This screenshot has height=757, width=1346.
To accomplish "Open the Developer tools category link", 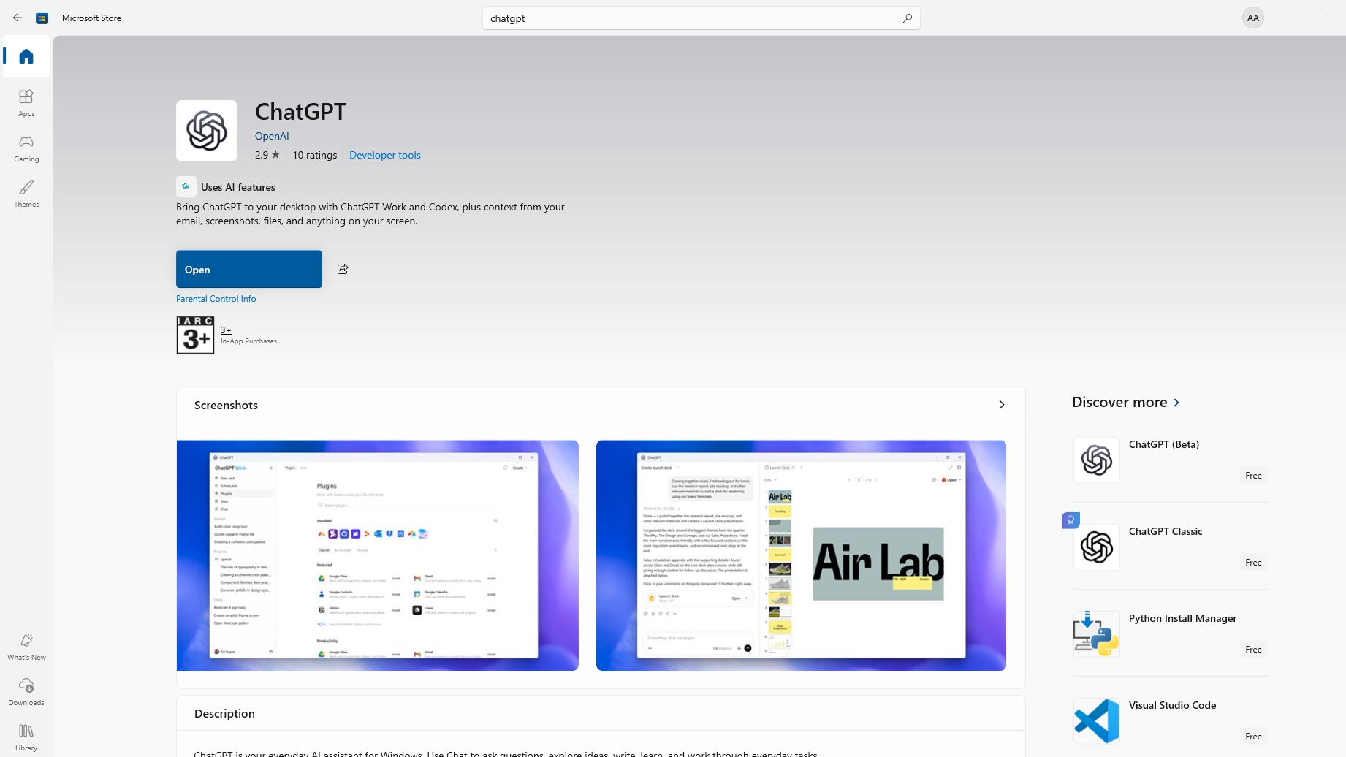I will coord(385,155).
